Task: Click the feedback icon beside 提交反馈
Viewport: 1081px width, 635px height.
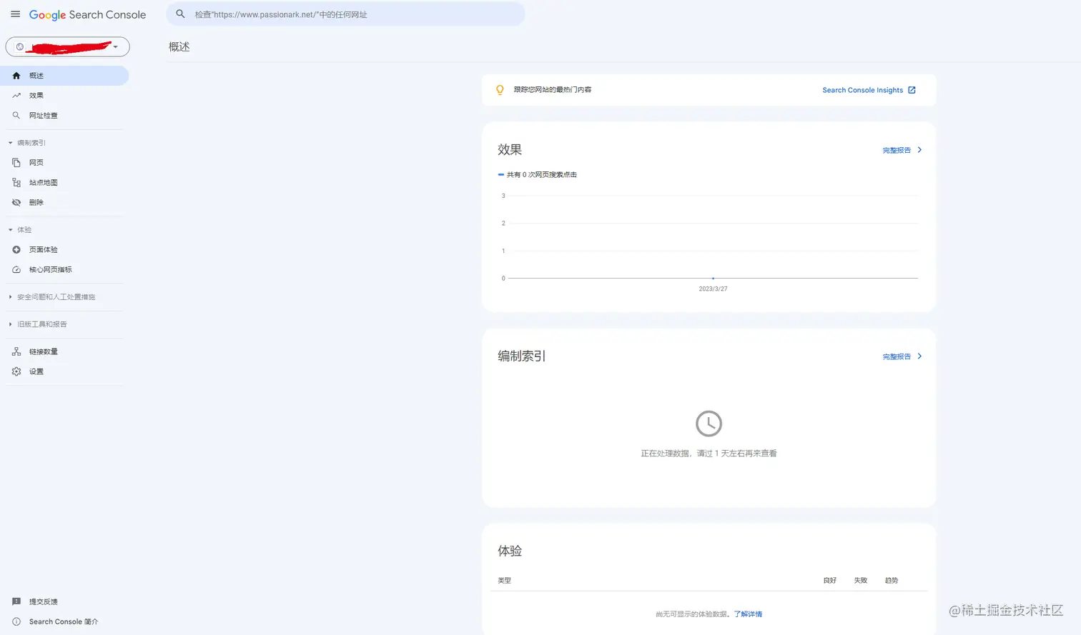Action: coord(16,602)
